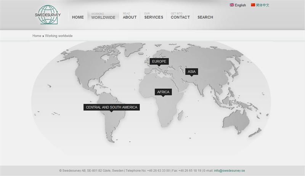
Task: Open the Get Into CONTACT page
Action: [x=180, y=16]
